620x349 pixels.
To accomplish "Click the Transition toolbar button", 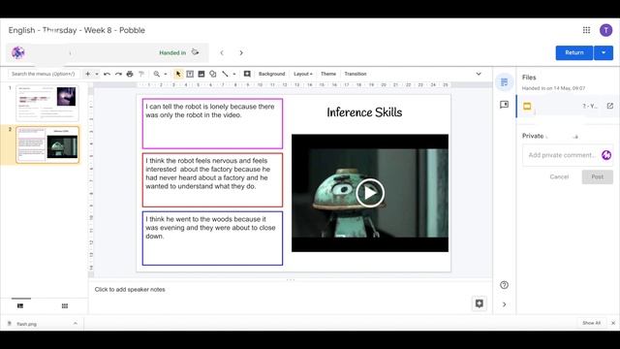I will tap(356, 74).
